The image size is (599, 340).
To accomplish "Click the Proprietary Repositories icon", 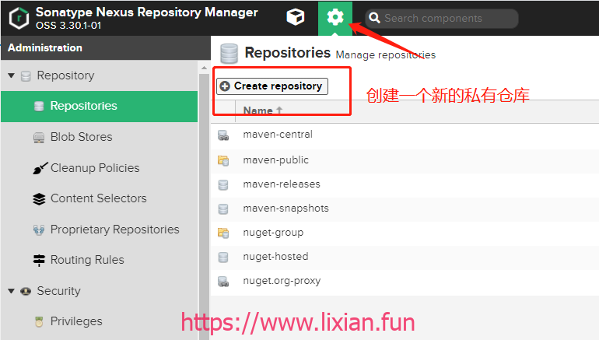I will click(x=39, y=230).
